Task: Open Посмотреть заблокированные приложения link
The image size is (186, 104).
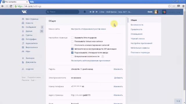Action: click(x=91, y=61)
